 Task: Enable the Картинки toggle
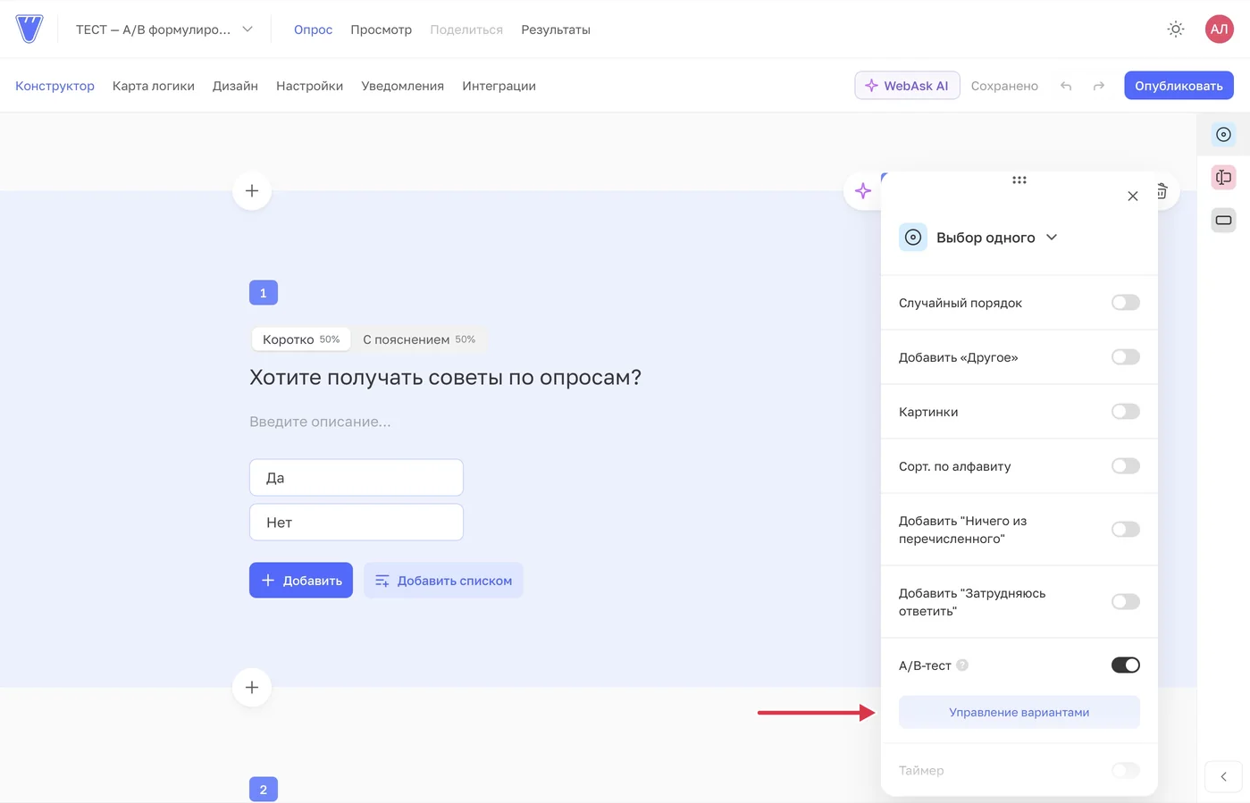[x=1126, y=412]
